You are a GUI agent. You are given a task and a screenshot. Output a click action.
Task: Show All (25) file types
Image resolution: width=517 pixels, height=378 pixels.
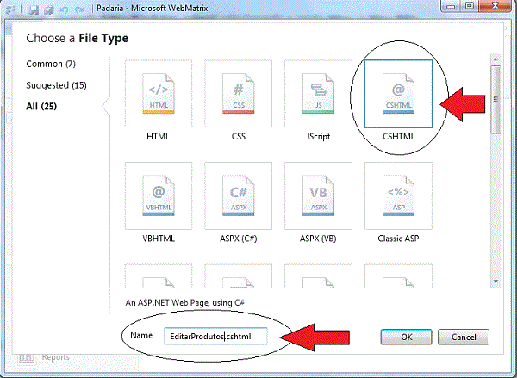tap(41, 106)
